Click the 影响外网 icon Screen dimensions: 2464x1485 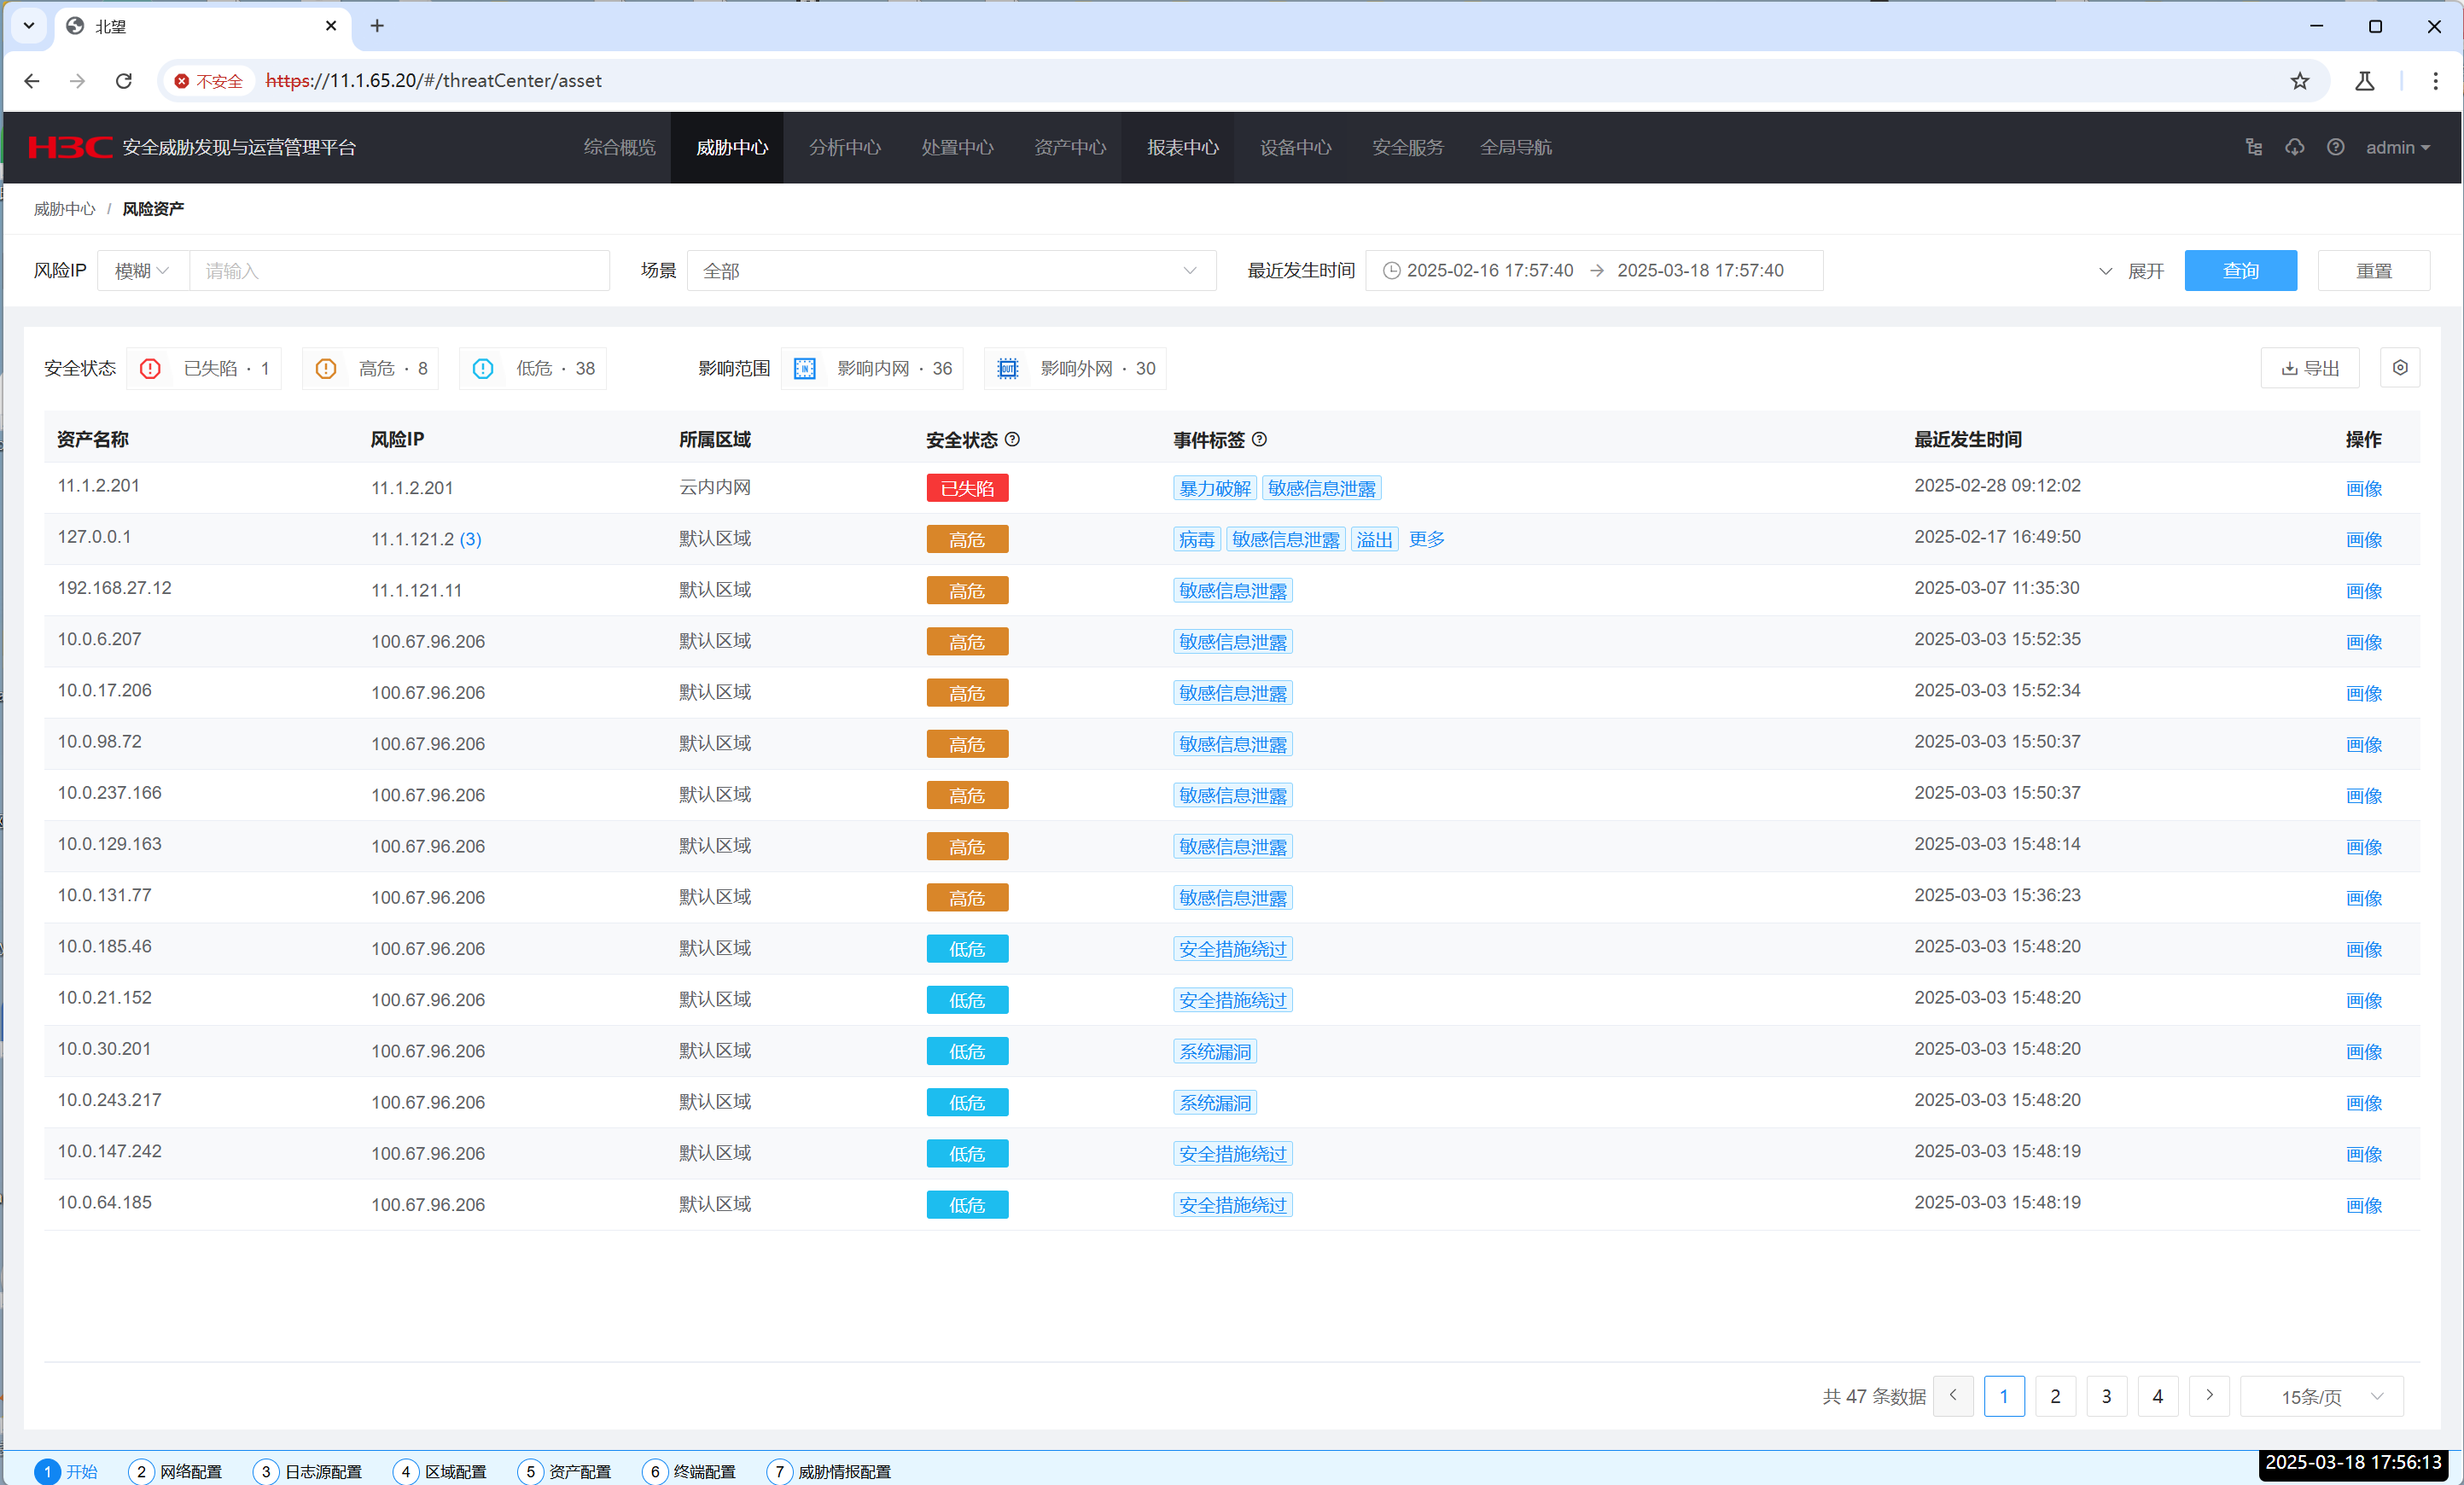pyautogui.click(x=1008, y=369)
